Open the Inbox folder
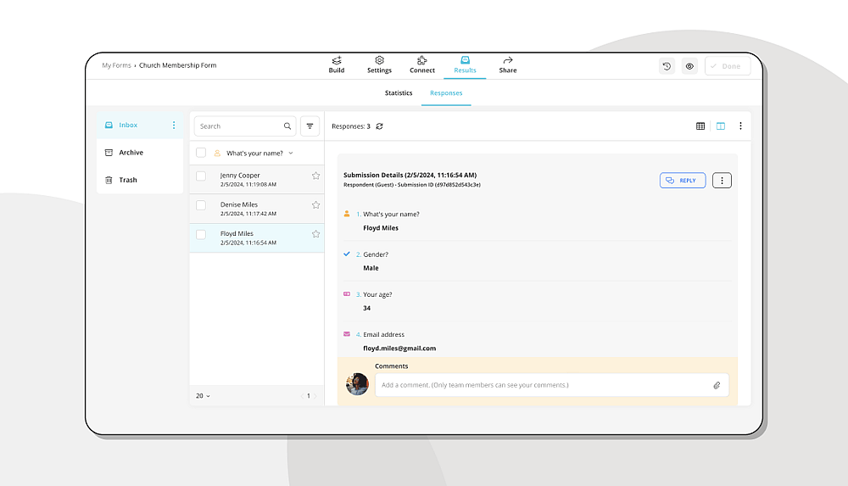This screenshot has width=848, height=486. [140, 125]
